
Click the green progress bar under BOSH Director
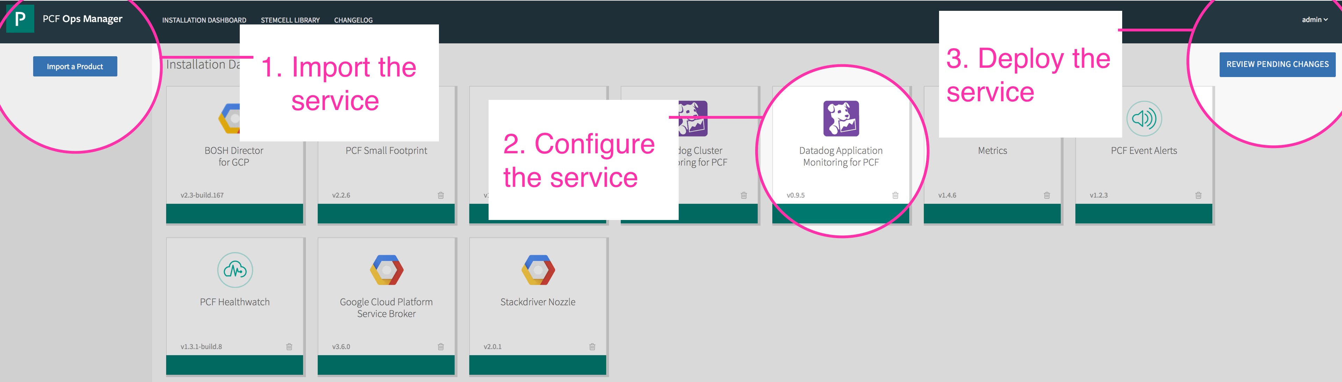pos(235,213)
